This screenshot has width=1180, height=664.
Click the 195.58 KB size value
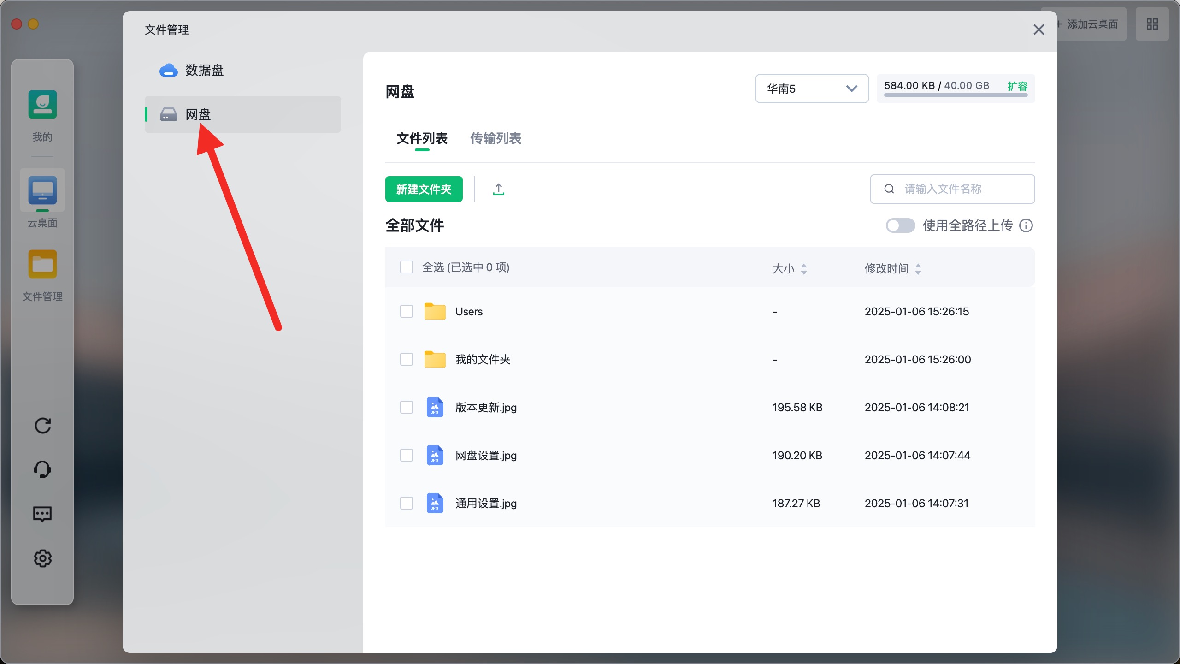tap(797, 408)
